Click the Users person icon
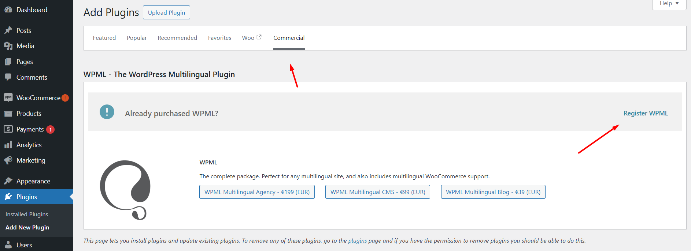691x251 pixels. (8, 245)
